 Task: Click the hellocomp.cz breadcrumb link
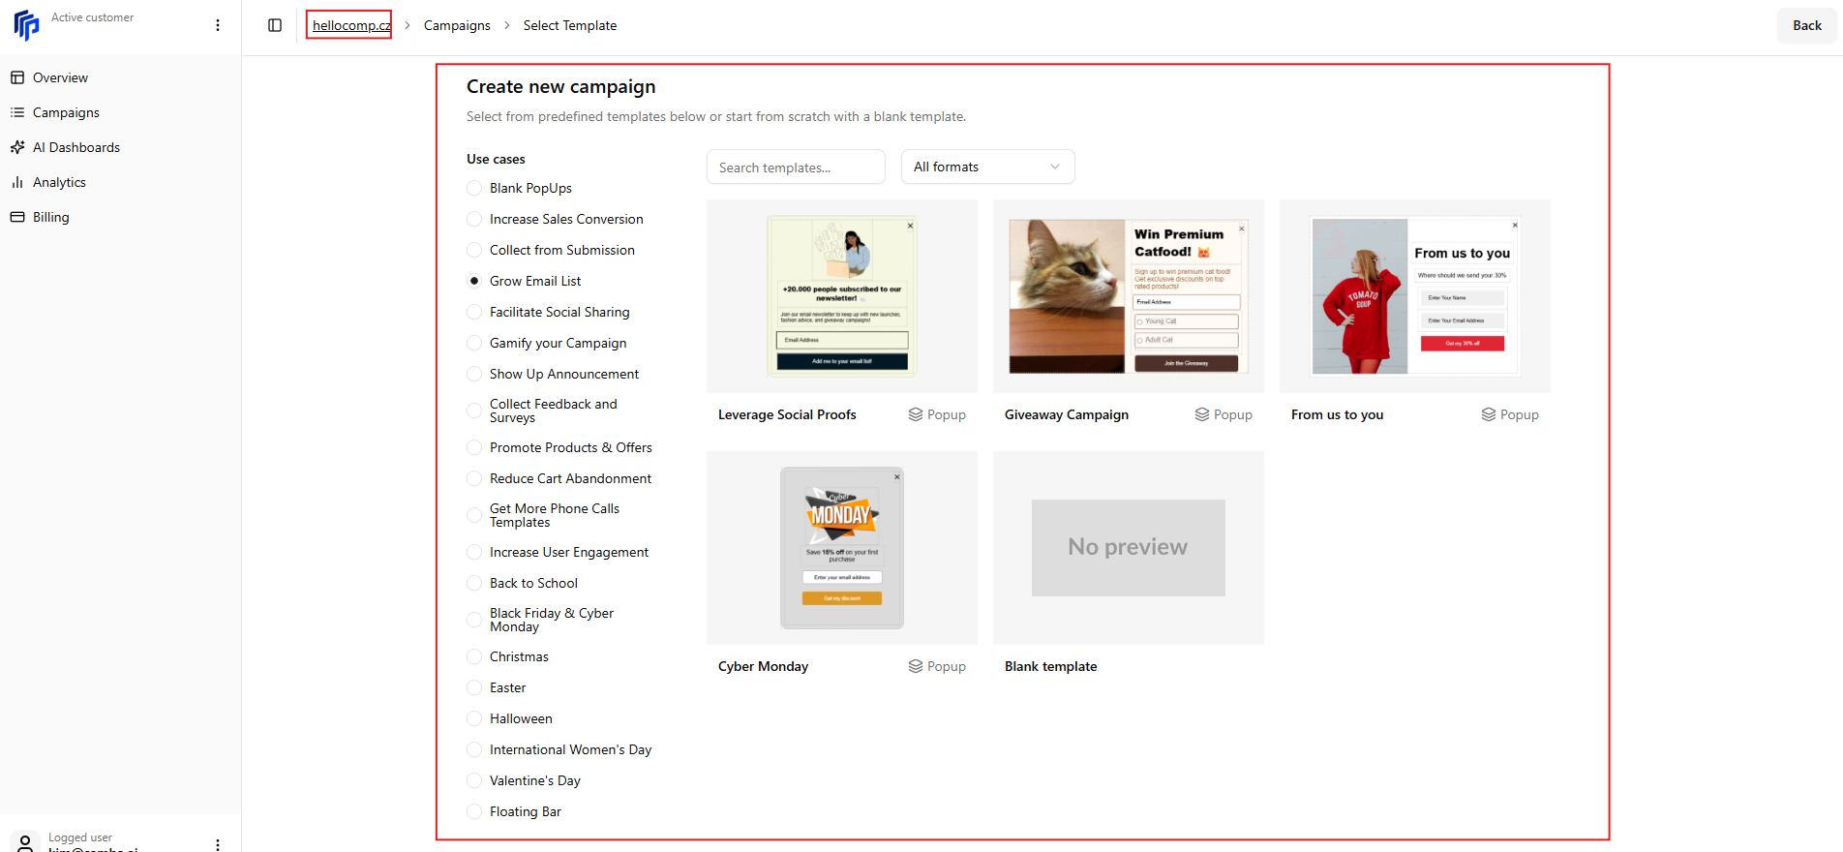[351, 25]
